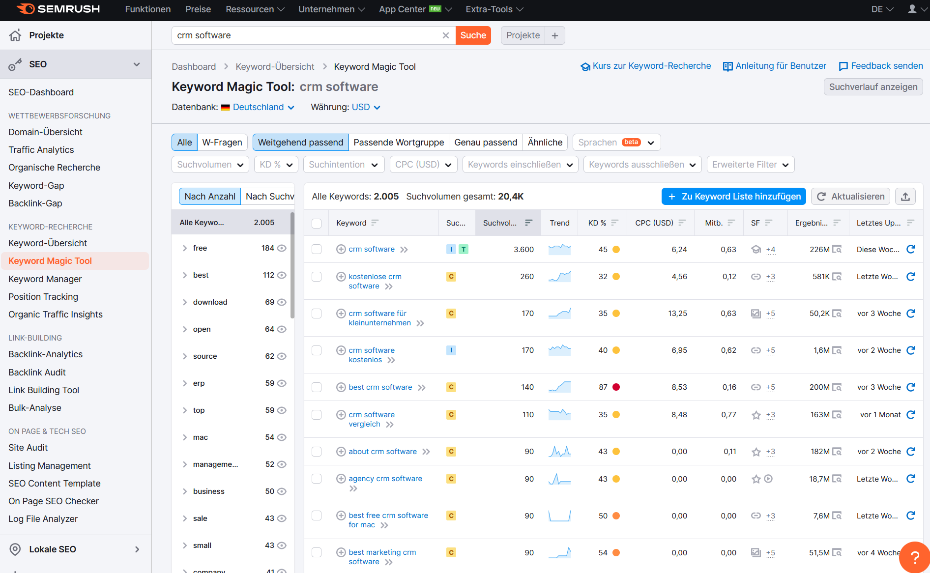The image size is (930, 573).
Task: Click Zu Keyword Liste hinzufügen button
Action: tap(734, 197)
